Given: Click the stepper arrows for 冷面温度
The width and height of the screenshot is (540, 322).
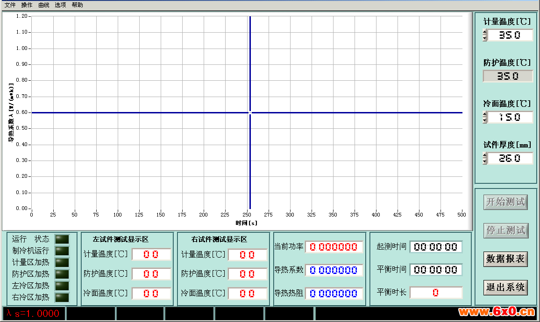Looking at the screenshot, I should 485,117.
